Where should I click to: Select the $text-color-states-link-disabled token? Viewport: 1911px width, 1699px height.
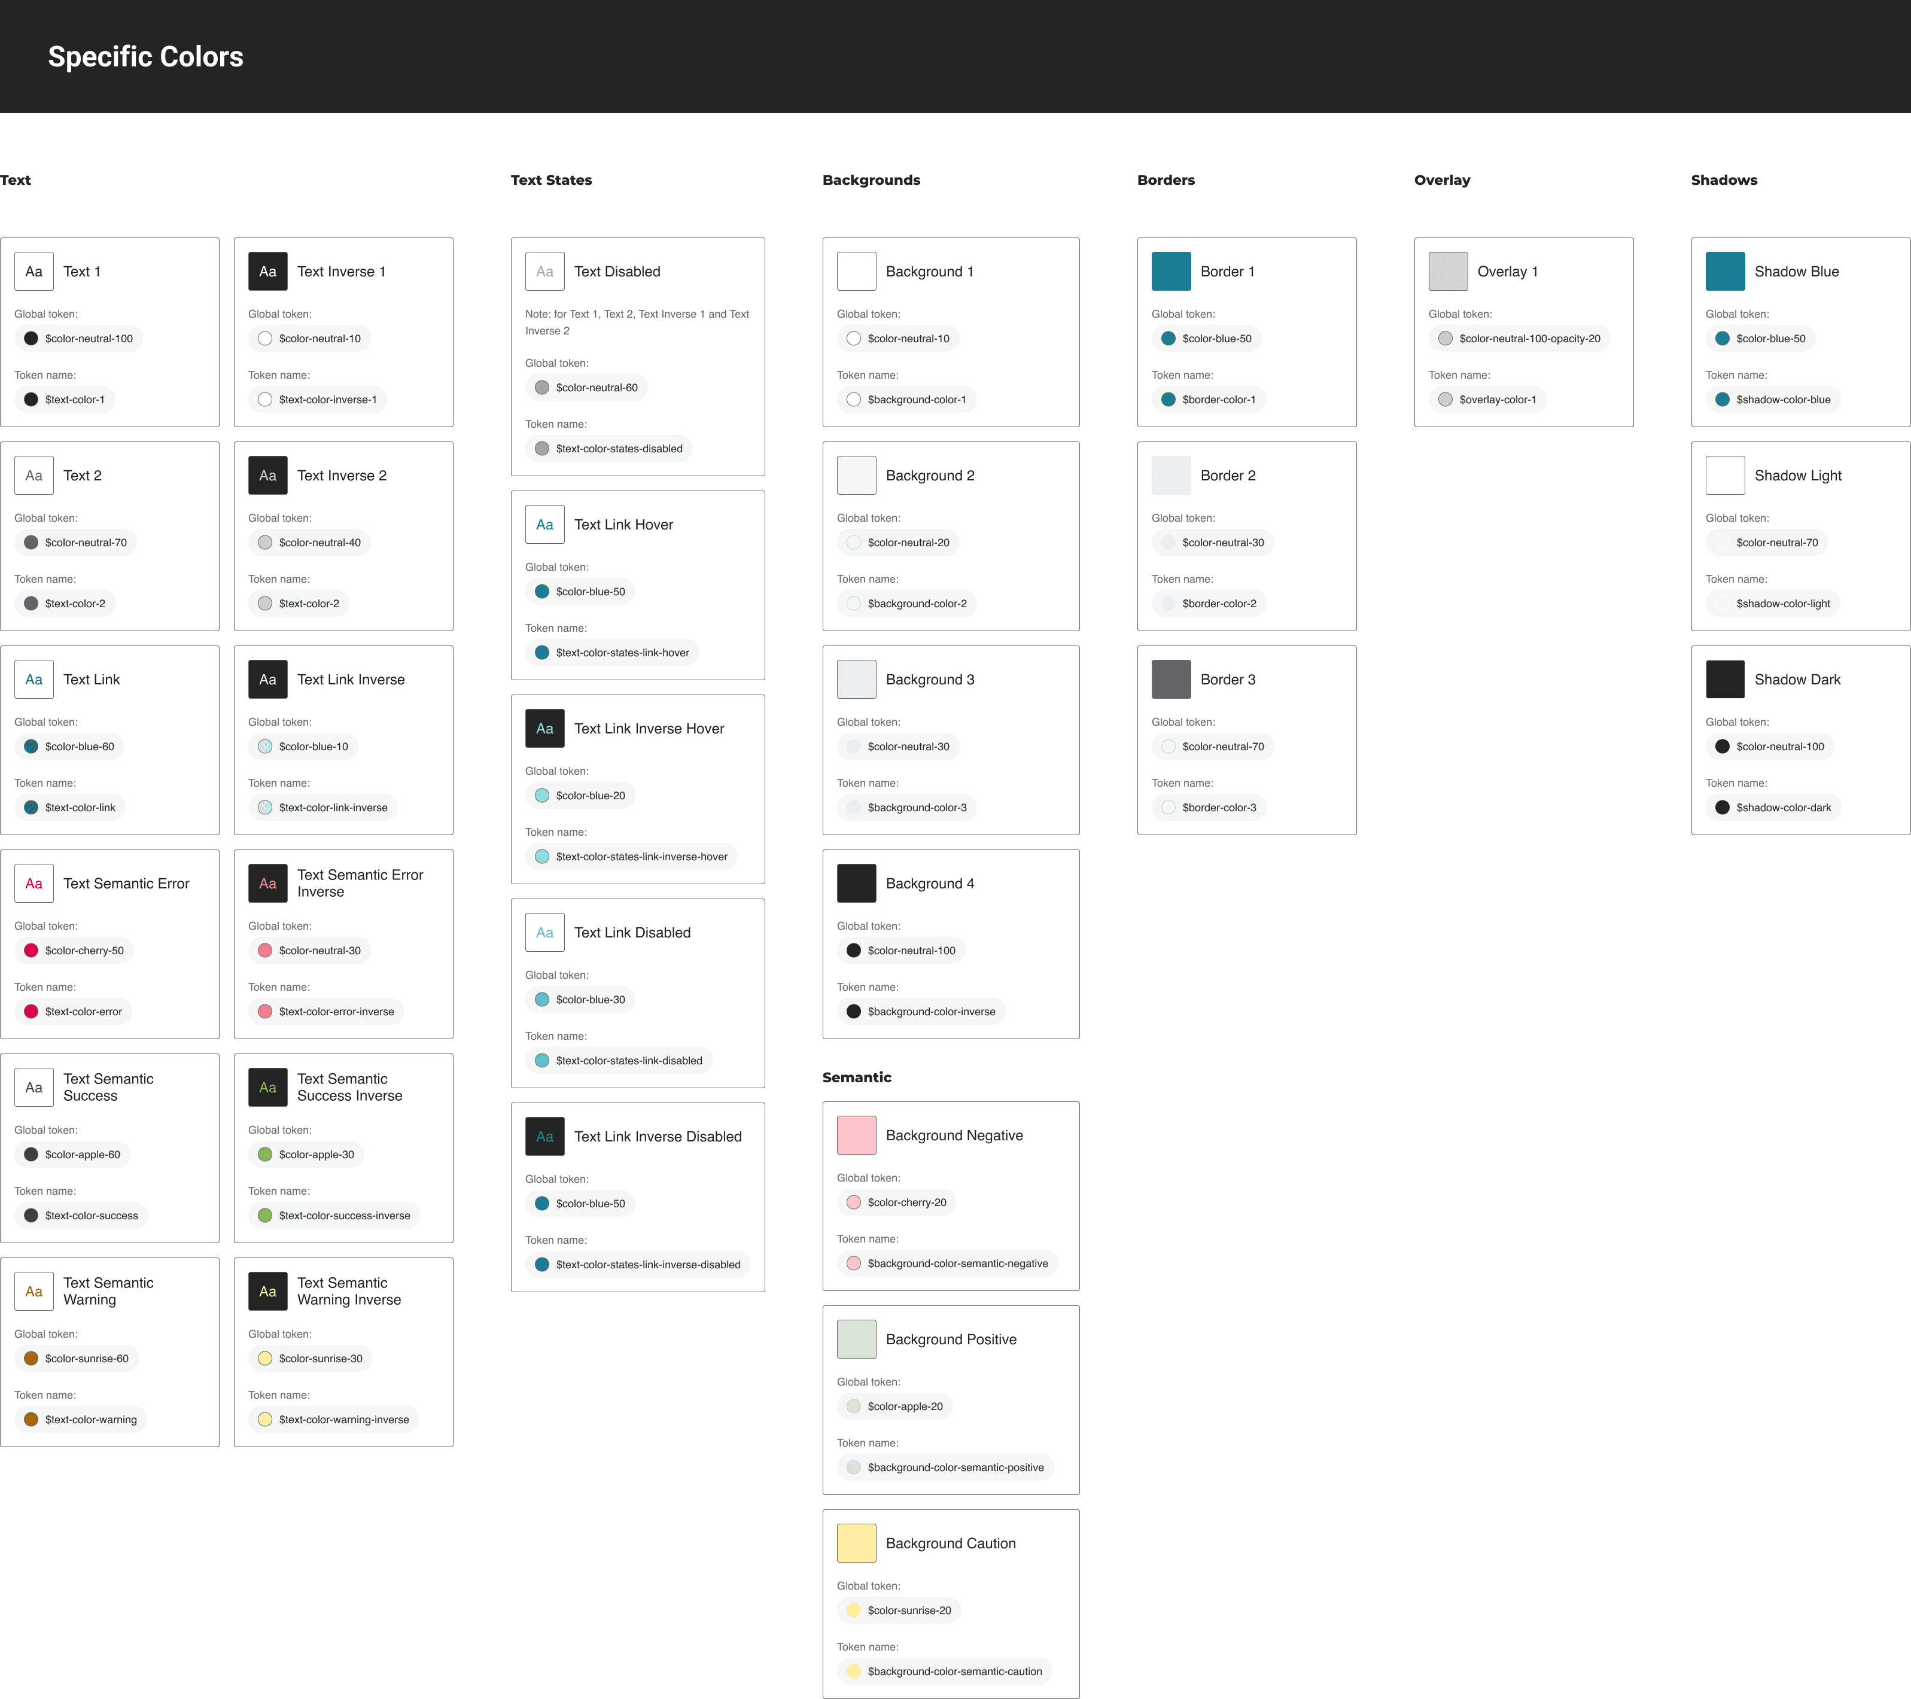[619, 1060]
